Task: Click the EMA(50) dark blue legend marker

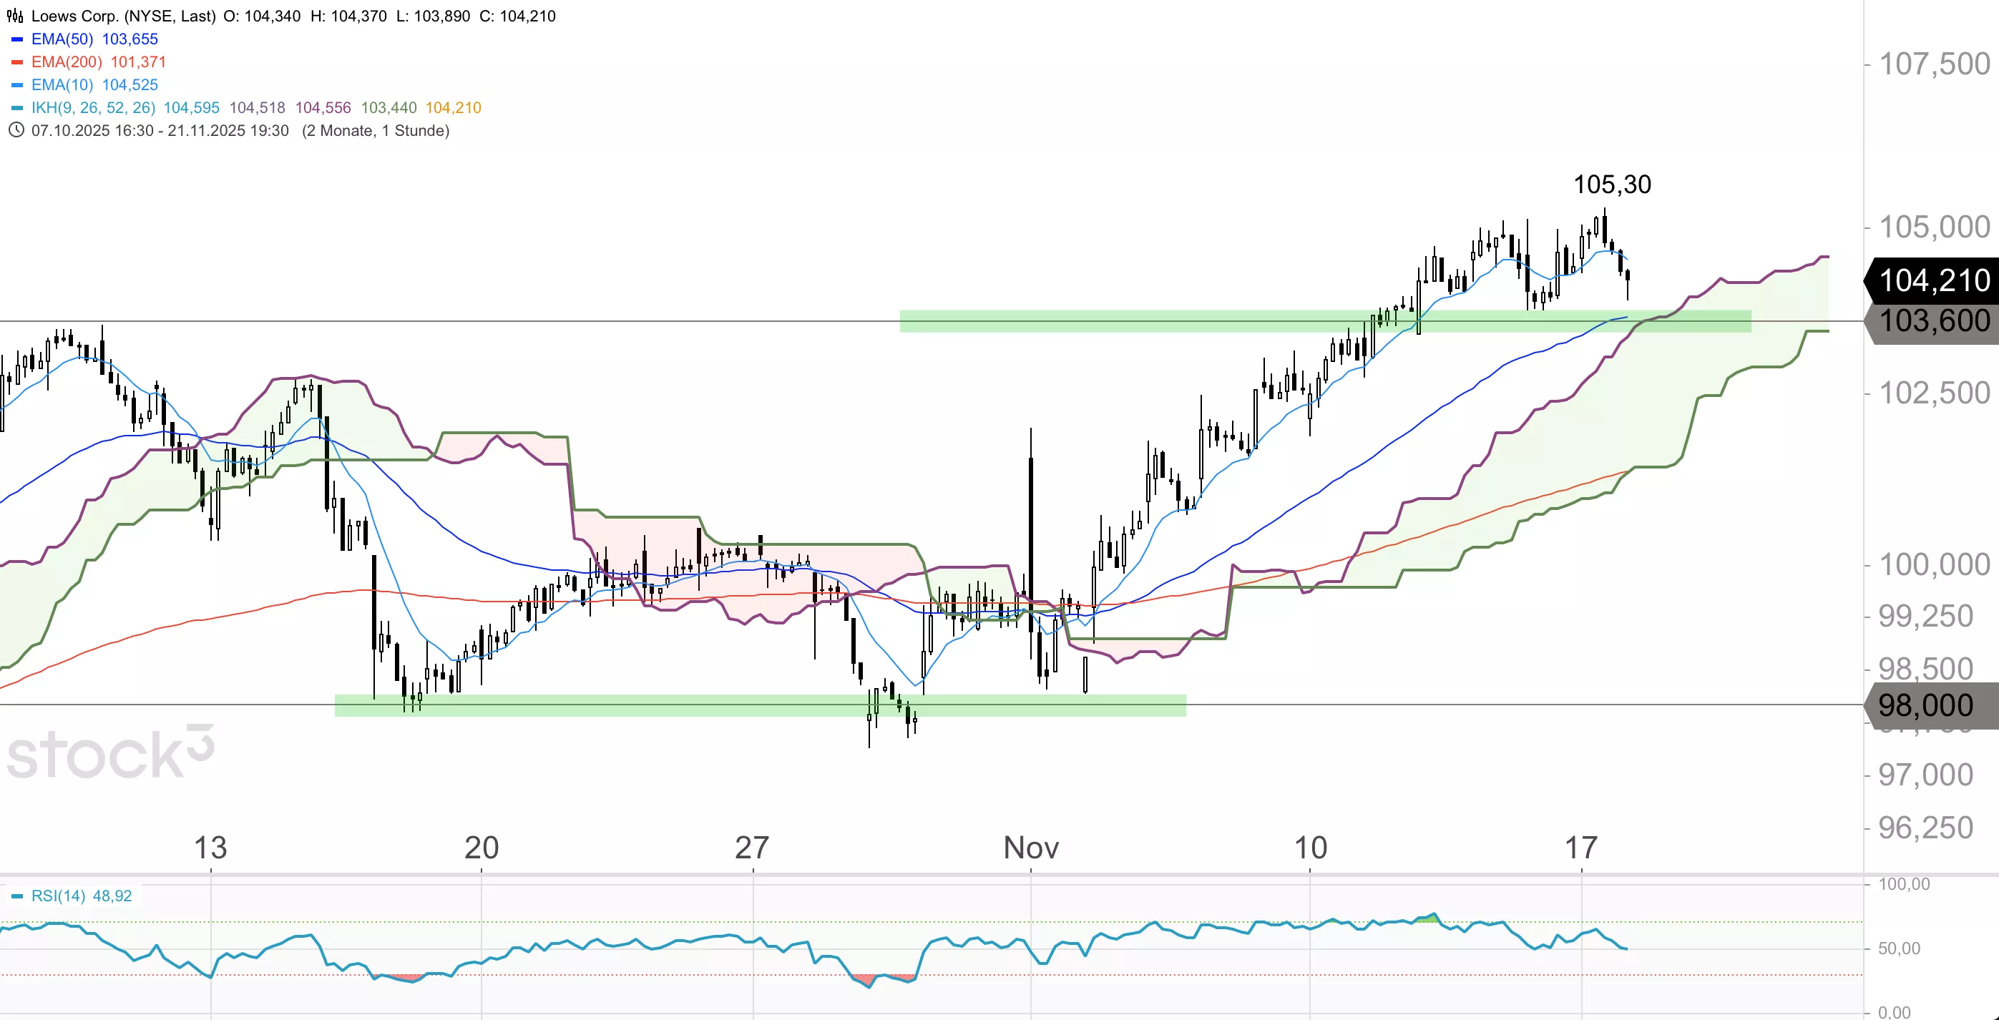Action: pyautogui.click(x=17, y=39)
